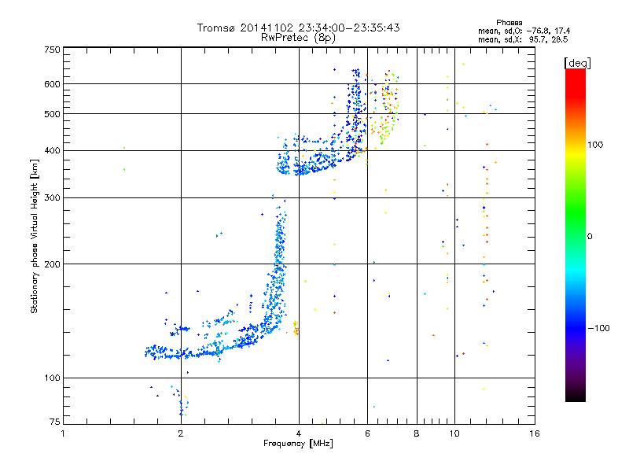Viewport: 629px width, 472px height.
Task: Click the x-axis tick label '6'
Action: (367, 433)
